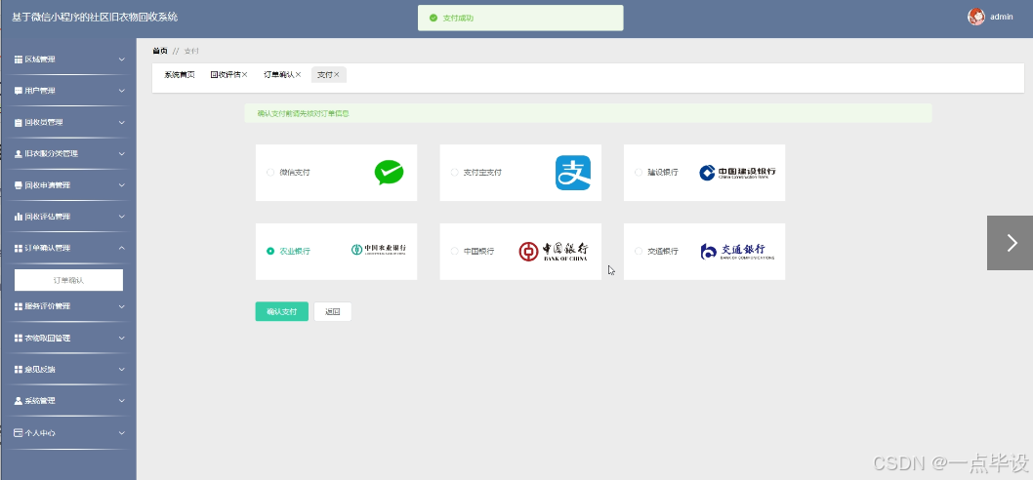Viewport: 1033px width, 480px height.
Task: Click the admin avatar image
Action: [975, 18]
